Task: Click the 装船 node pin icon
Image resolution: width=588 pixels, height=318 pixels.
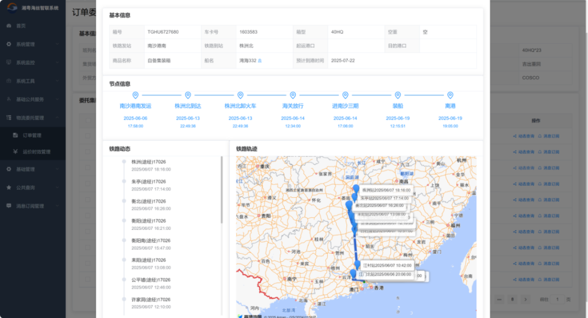Action: coord(397,95)
